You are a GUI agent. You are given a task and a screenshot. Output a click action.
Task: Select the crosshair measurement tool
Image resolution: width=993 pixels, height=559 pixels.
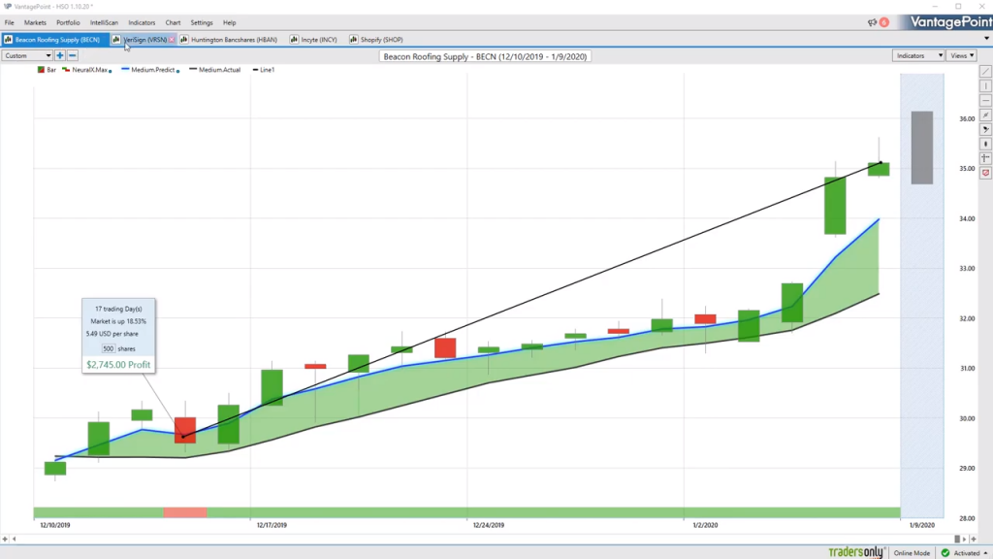(985, 158)
